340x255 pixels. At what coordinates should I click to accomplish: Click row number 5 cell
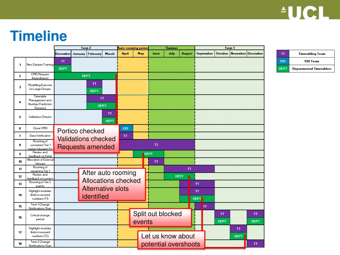[20, 117]
